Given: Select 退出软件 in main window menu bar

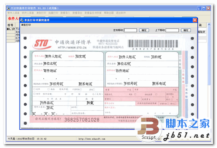Looking at the screenshot, I should click(121, 13).
